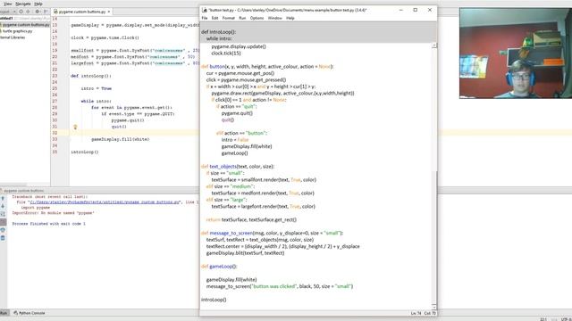Click the print icon in Run panel

[x=3, y=230]
